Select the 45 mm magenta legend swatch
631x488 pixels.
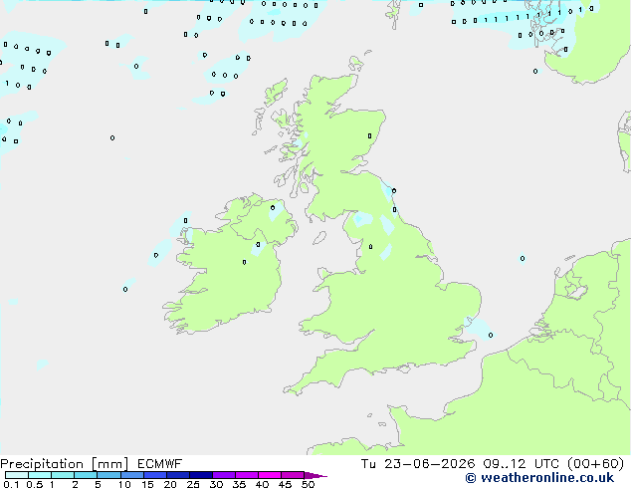(293, 475)
